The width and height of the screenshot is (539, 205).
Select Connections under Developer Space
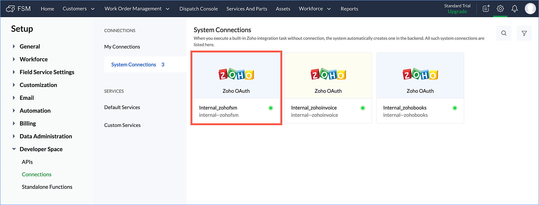[37, 174]
